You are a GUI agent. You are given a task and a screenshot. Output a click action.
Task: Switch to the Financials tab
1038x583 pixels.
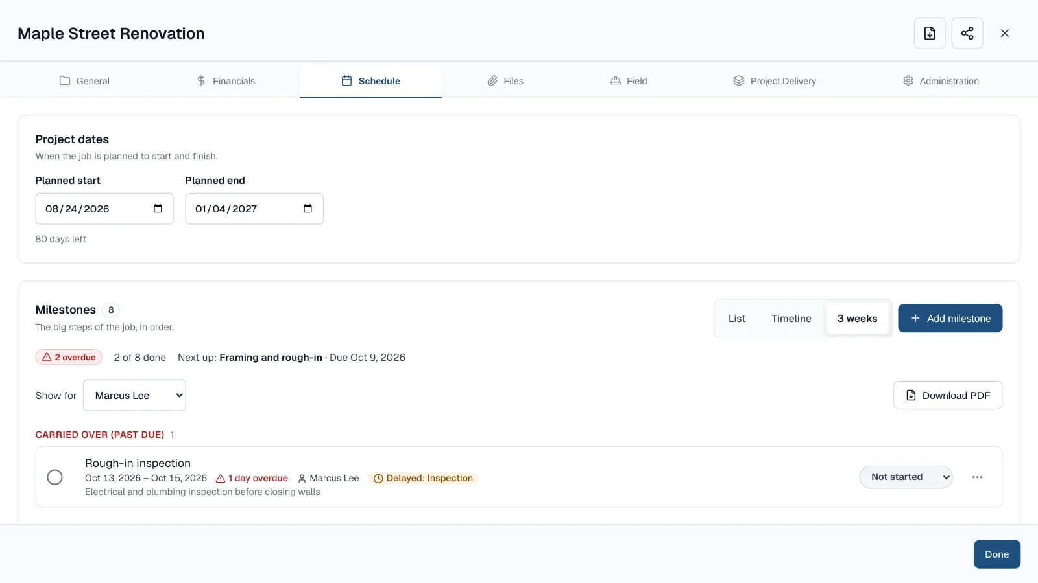(x=226, y=81)
